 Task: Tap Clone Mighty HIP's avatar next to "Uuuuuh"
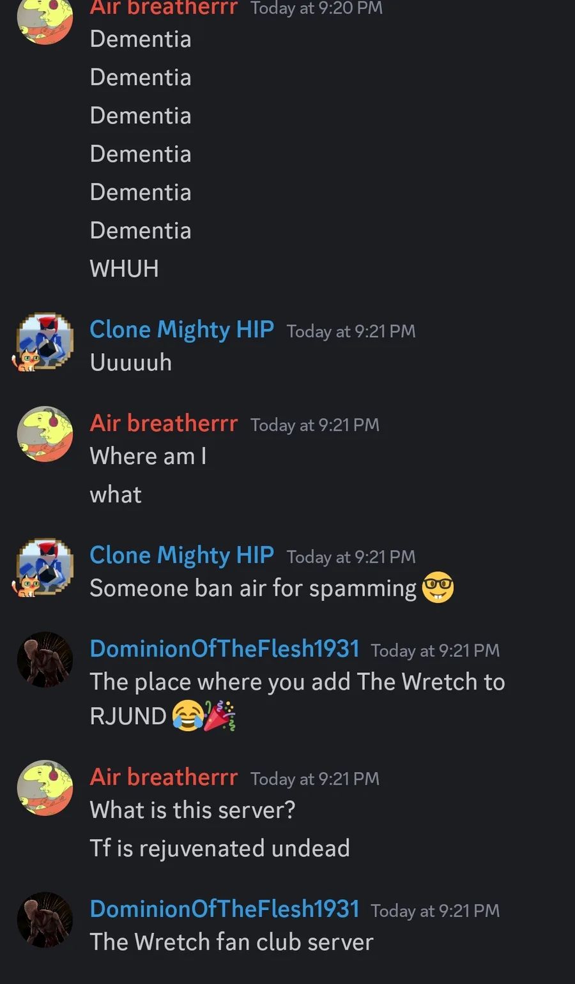(x=45, y=342)
